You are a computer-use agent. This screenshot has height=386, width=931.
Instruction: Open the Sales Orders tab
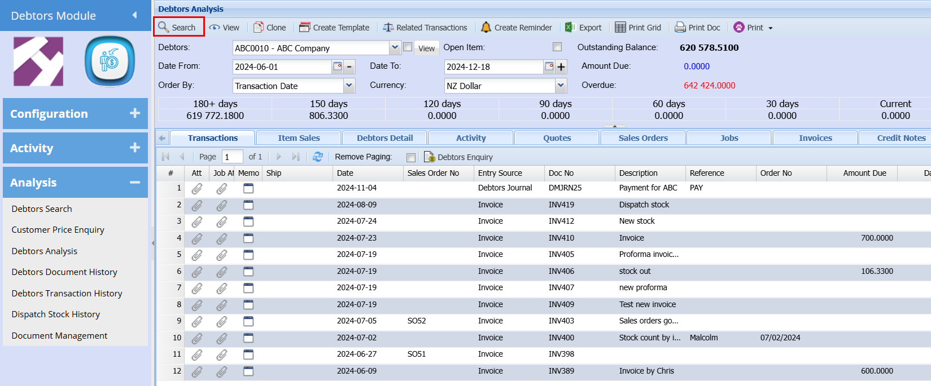coord(643,138)
